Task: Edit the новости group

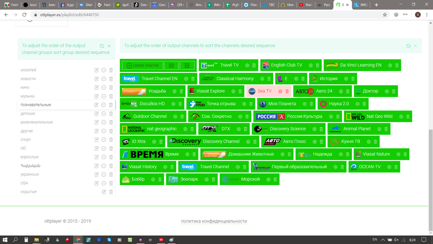Action: pyautogui.click(x=96, y=79)
